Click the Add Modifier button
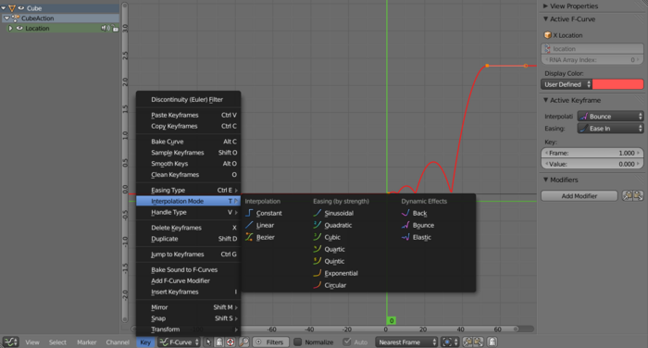The image size is (648, 348). [579, 196]
